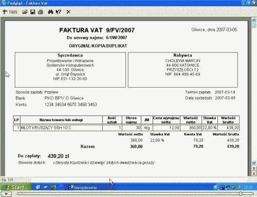This screenshot has width=257, height=197.
Task: Click buyer NIP 684-458-45-69
Action: tap(182, 74)
